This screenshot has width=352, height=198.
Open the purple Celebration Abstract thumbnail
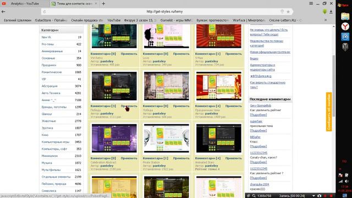pyautogui.click(x=114, y=138)
